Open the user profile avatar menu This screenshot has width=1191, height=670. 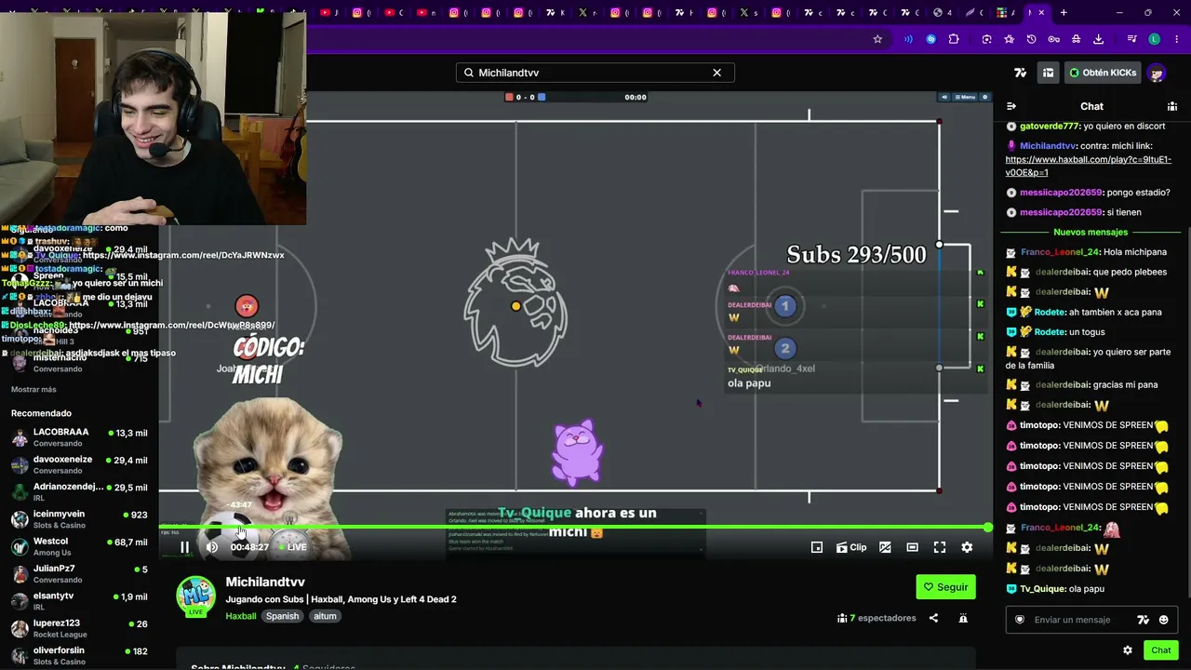coord(1157,73)
